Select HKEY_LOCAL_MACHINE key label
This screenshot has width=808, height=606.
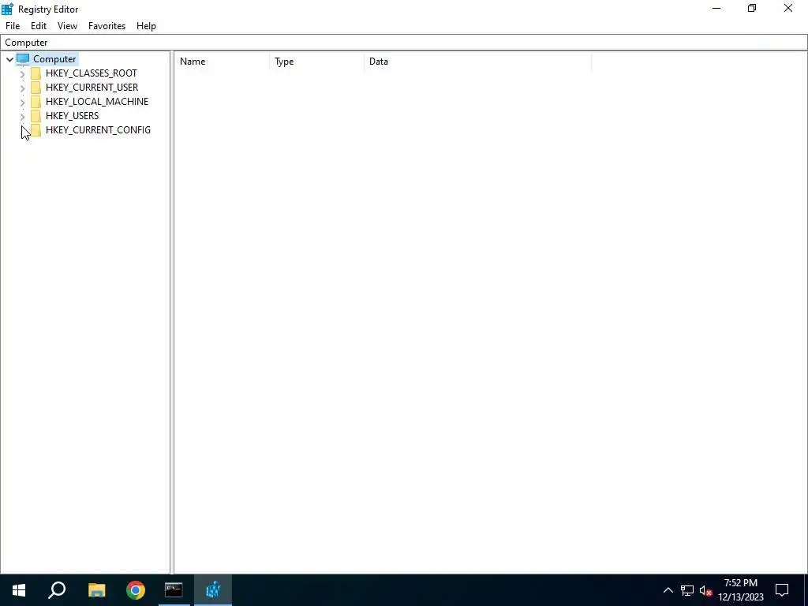[97, 102]
